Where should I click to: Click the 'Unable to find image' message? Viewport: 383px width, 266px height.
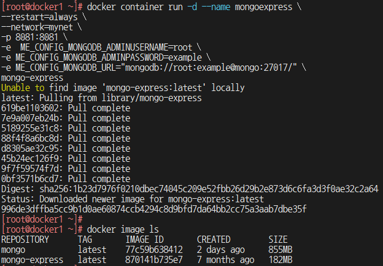[x=123, y=87]
